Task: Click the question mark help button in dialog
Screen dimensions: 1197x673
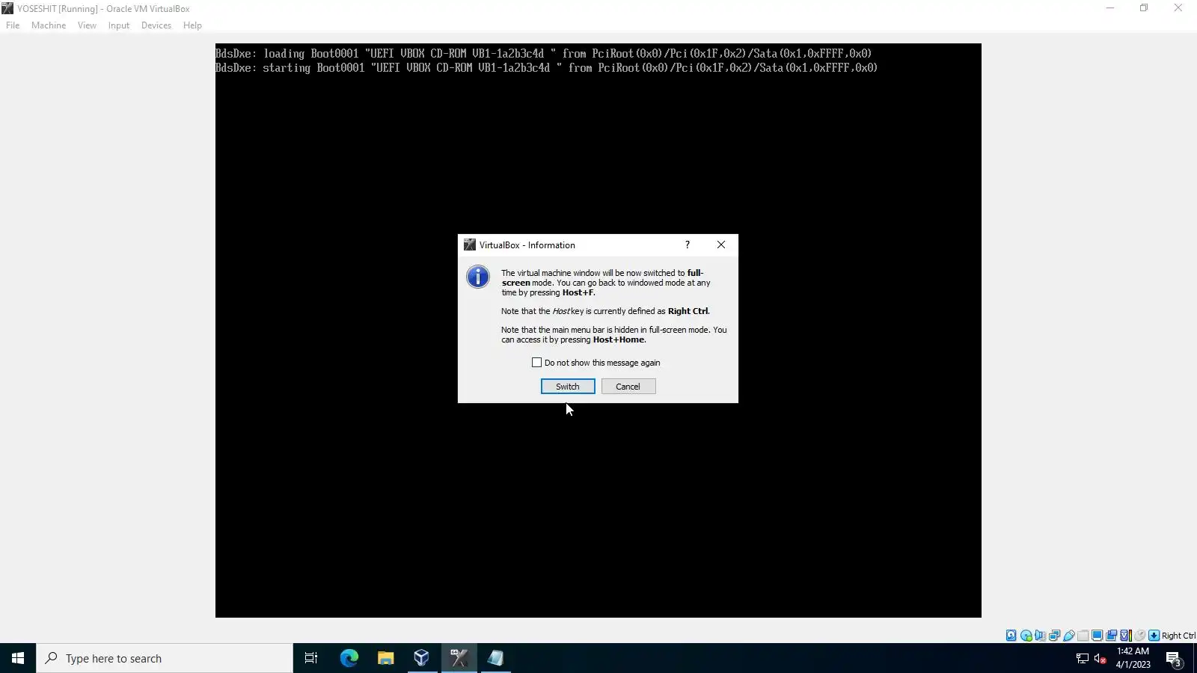Action: (688, 245)
